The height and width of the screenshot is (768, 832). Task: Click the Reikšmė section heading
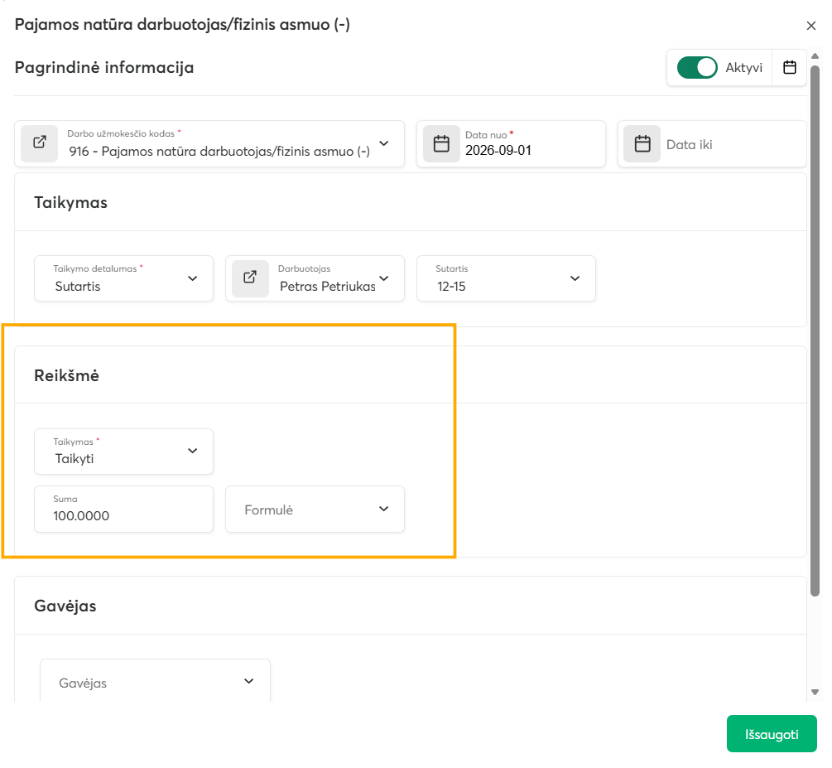(x=66, y=375)
